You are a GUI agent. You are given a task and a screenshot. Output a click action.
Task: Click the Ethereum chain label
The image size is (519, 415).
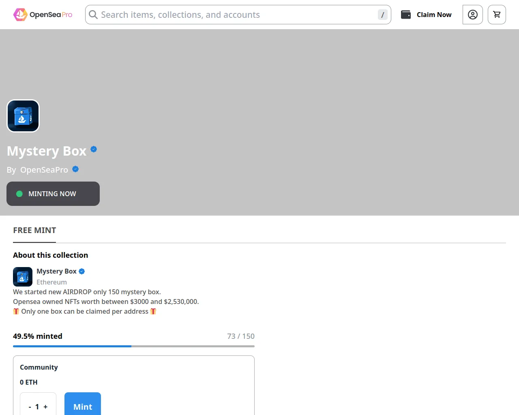pos(51,282)
